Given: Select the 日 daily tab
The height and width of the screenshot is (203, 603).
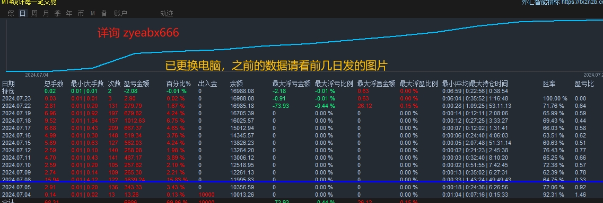Looking at the screenshot, I should coord(23,13).
